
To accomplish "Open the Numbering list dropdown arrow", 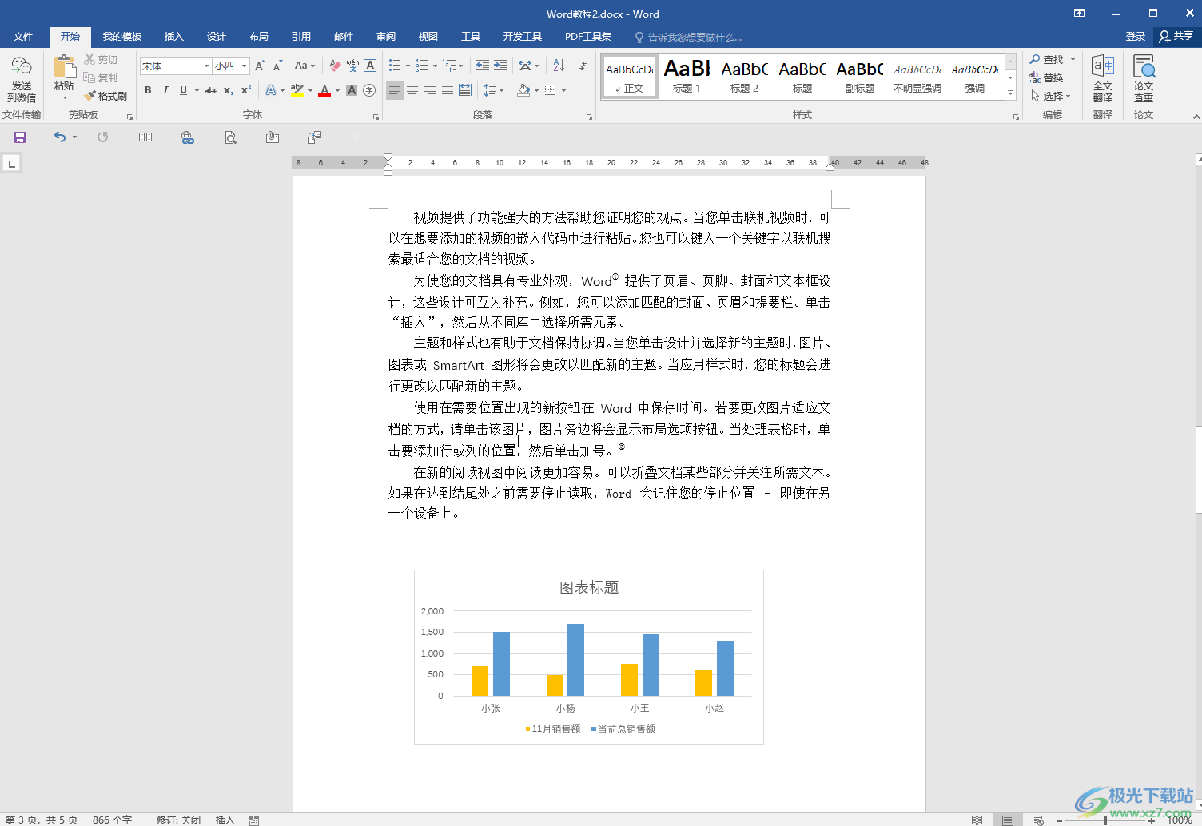I will [435, 66].
